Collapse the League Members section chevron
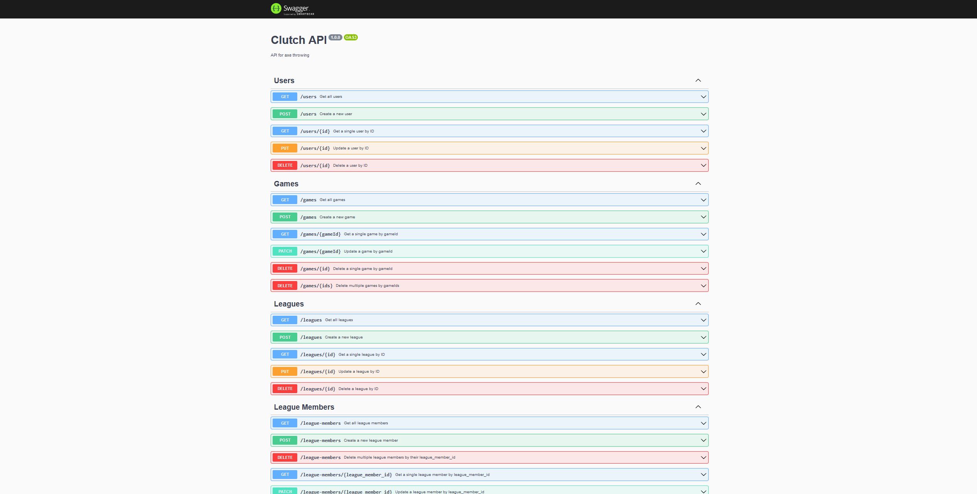The width and height of the screenshot is (977, 494). pos(698,407)
